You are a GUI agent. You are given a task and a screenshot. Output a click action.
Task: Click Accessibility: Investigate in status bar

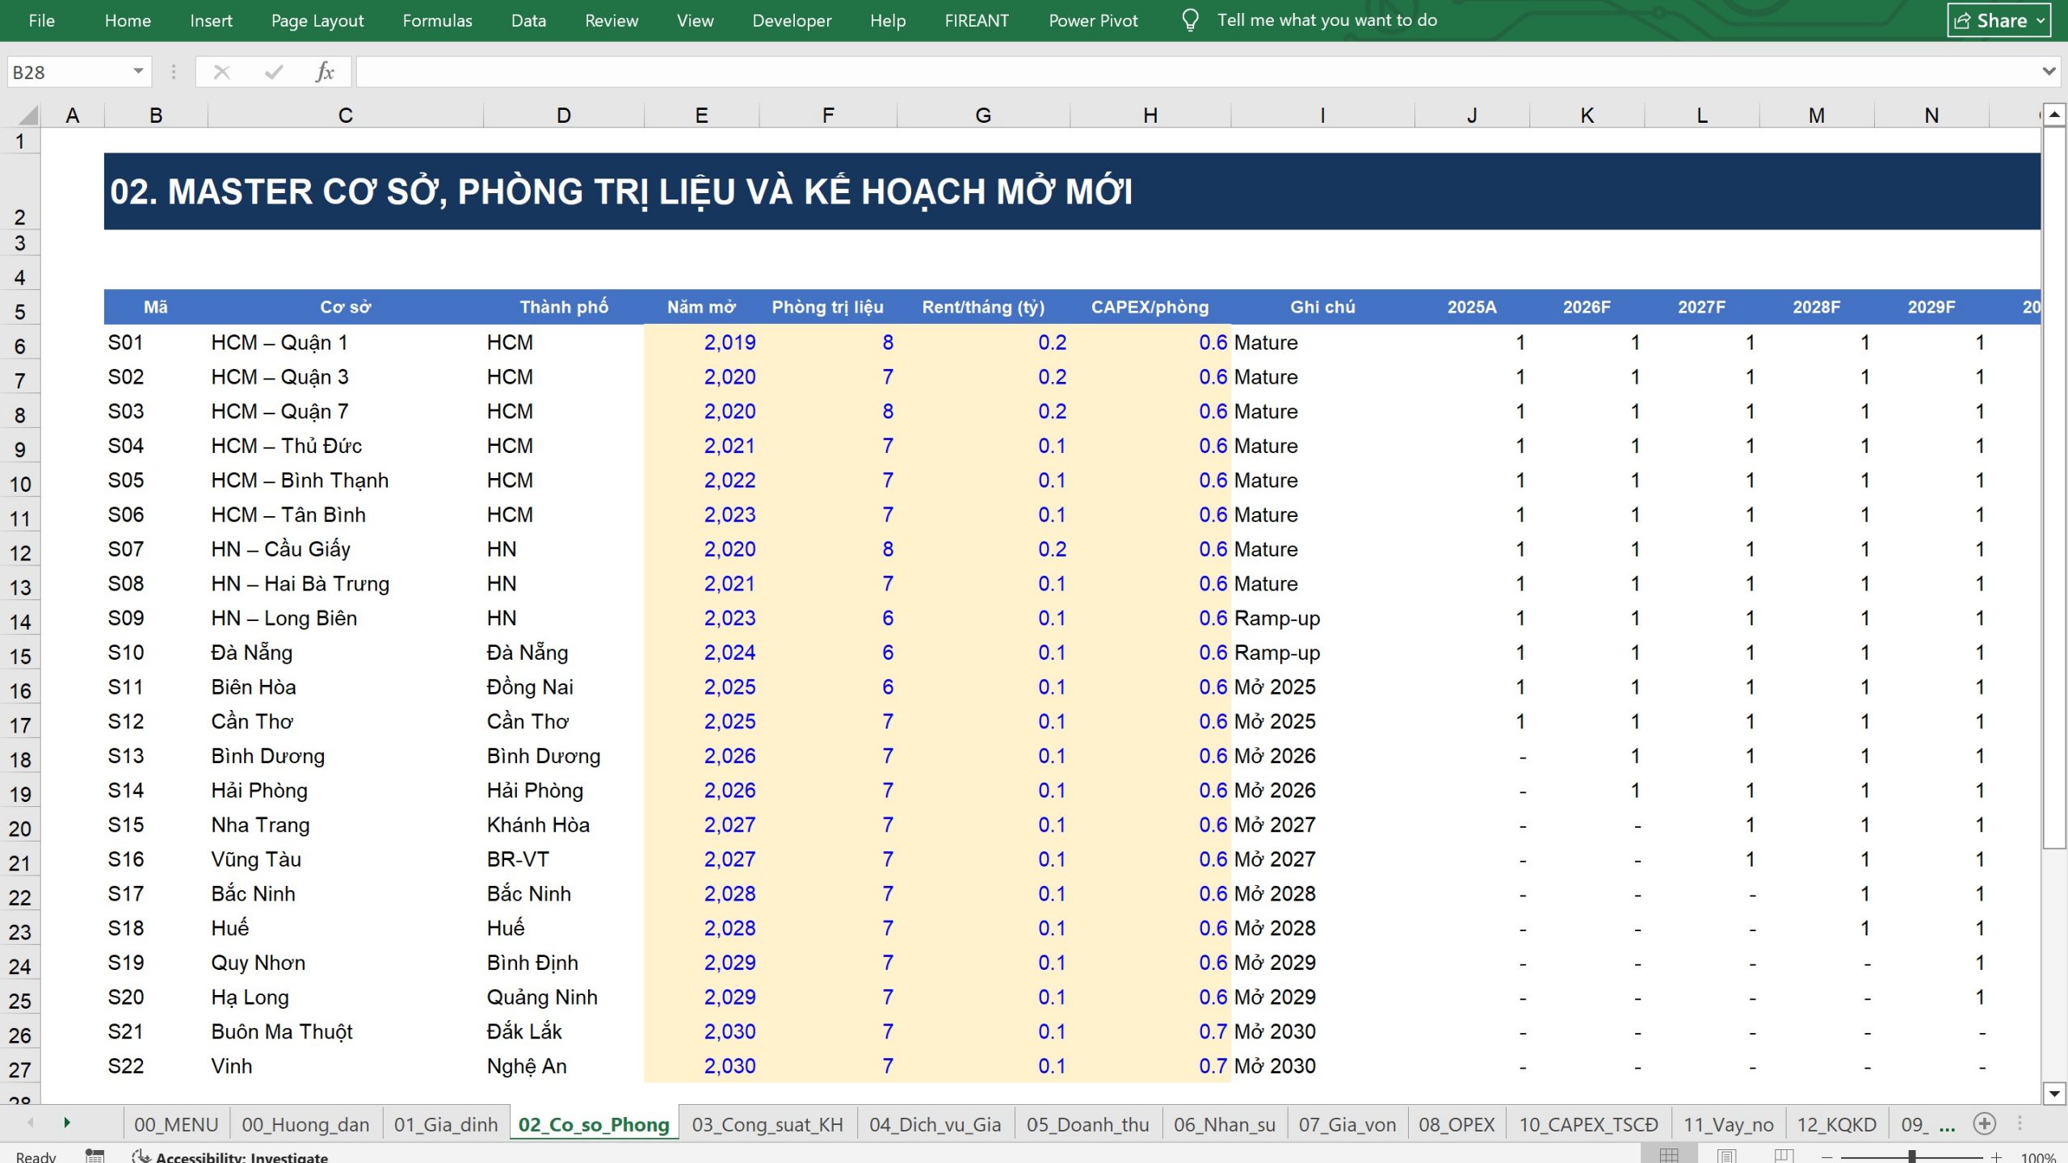(x=232, y=1157)
